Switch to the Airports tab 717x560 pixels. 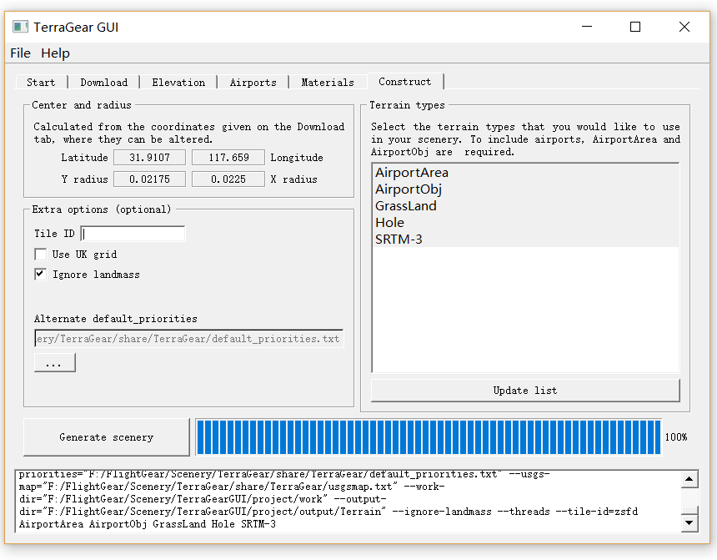coord(253,82)
